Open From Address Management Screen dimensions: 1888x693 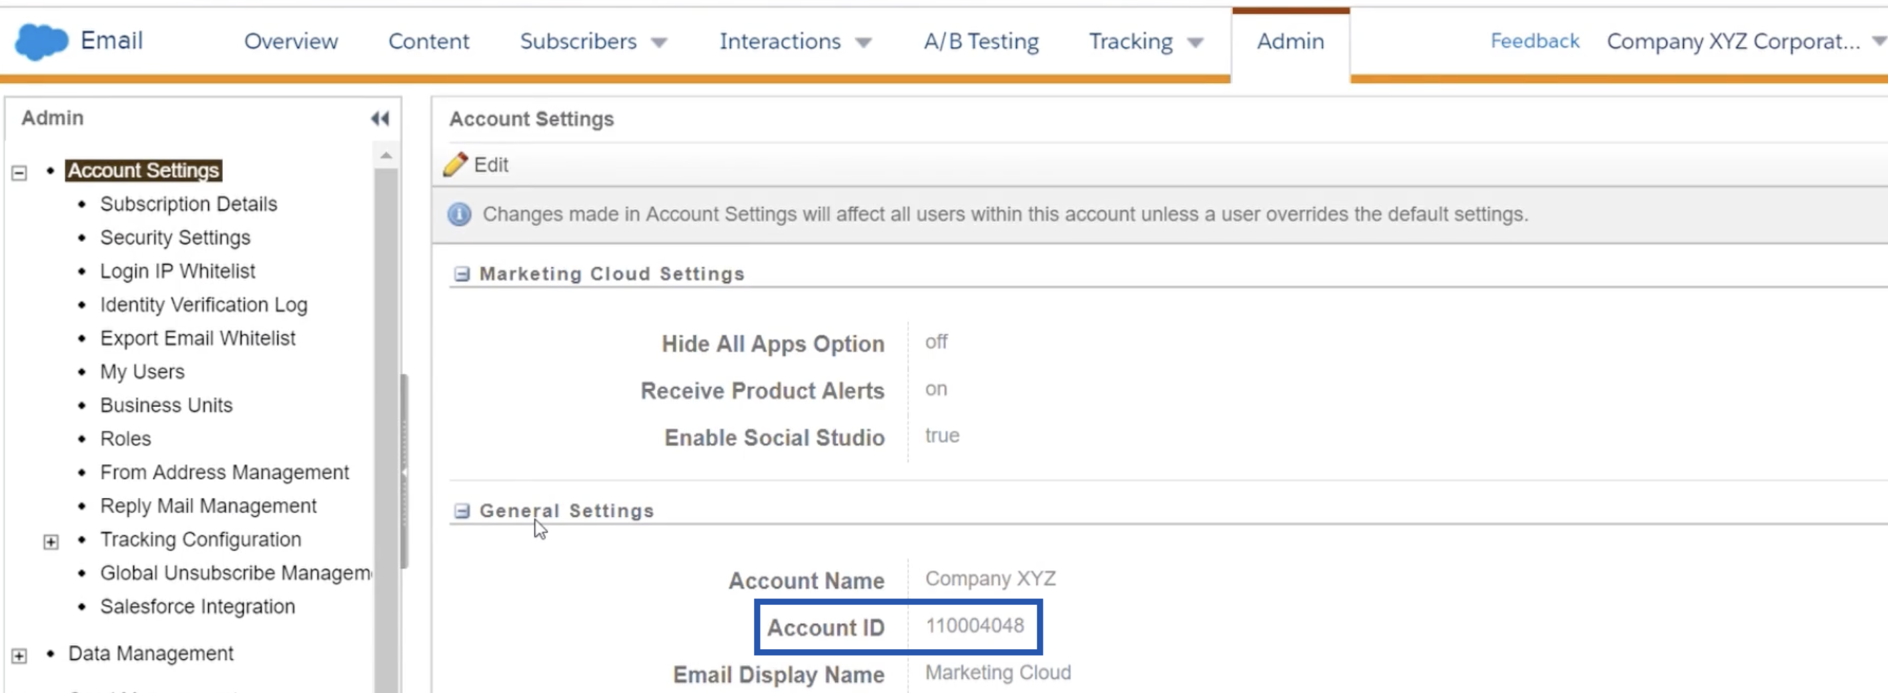tap(224, 472)
